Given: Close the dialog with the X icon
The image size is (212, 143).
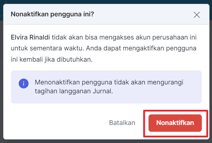Looking at the screenshot, I should (197, 15).
